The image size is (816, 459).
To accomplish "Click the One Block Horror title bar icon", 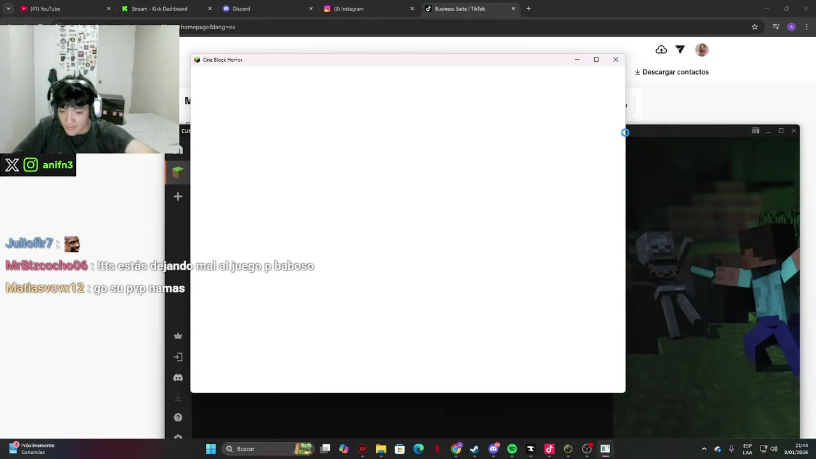I will pos(197,60).
